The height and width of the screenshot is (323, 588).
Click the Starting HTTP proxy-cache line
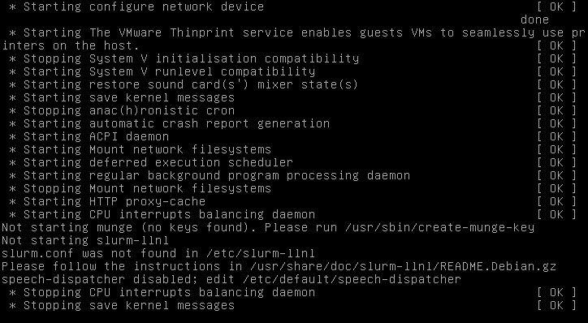(107, 201)
